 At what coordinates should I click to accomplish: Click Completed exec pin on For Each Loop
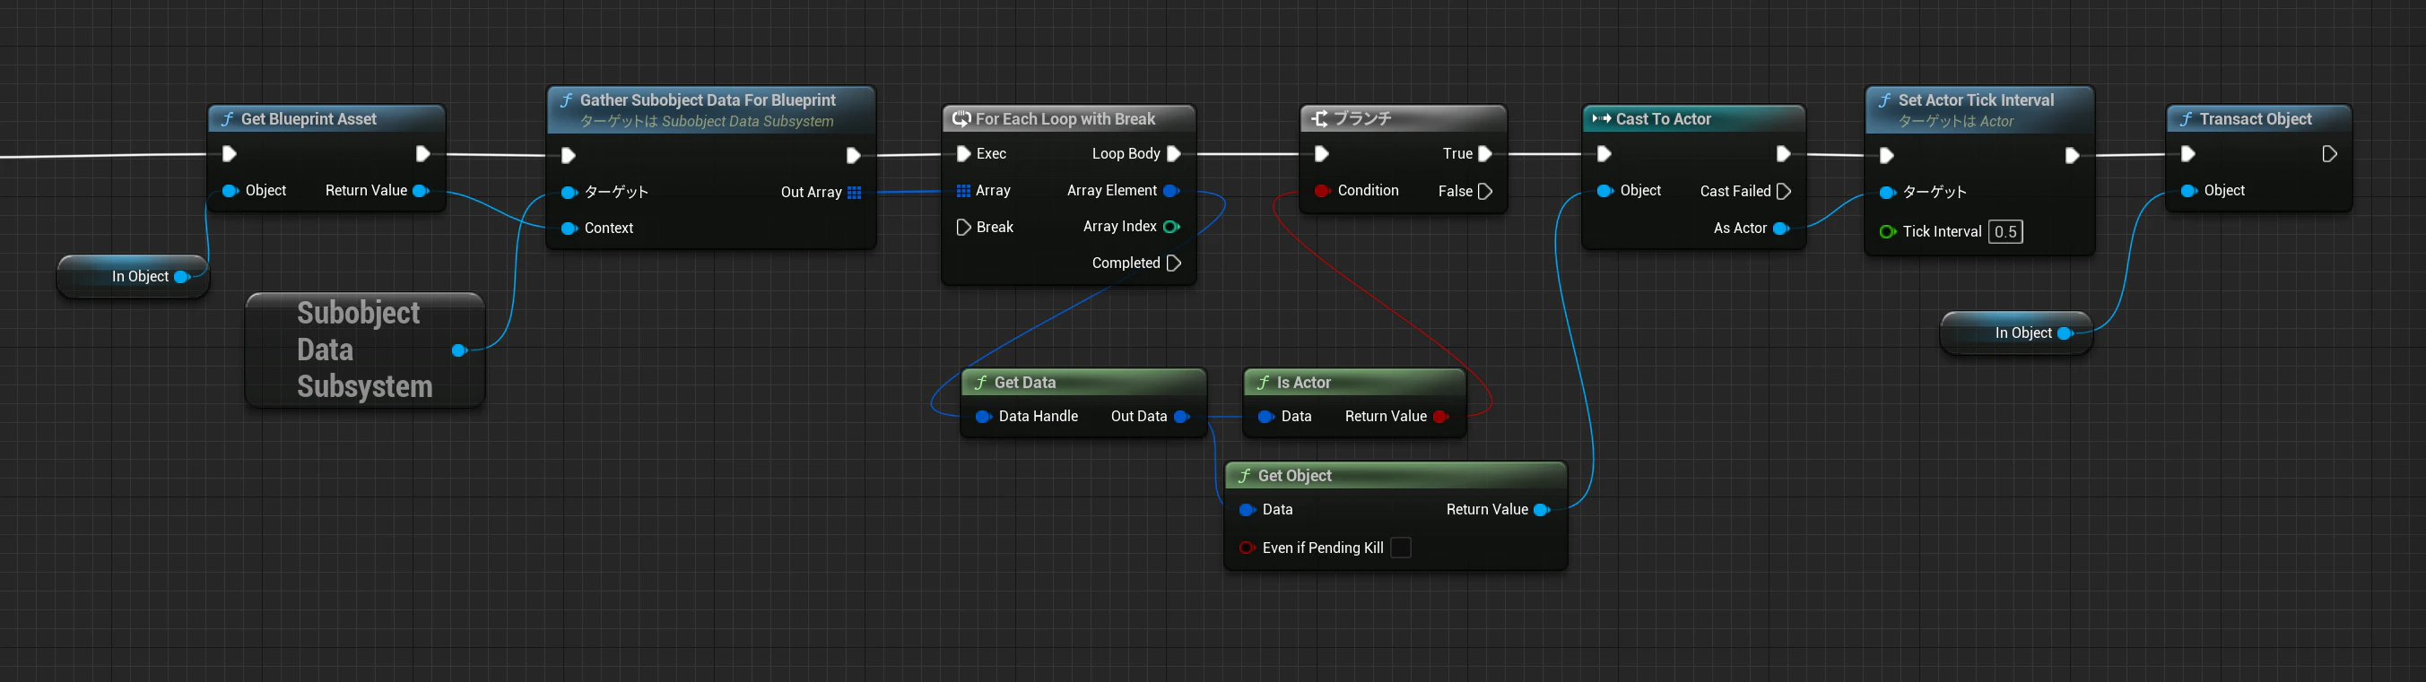1173,263
